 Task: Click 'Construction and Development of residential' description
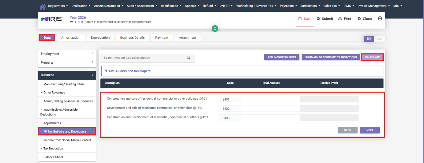coord(158,117)
